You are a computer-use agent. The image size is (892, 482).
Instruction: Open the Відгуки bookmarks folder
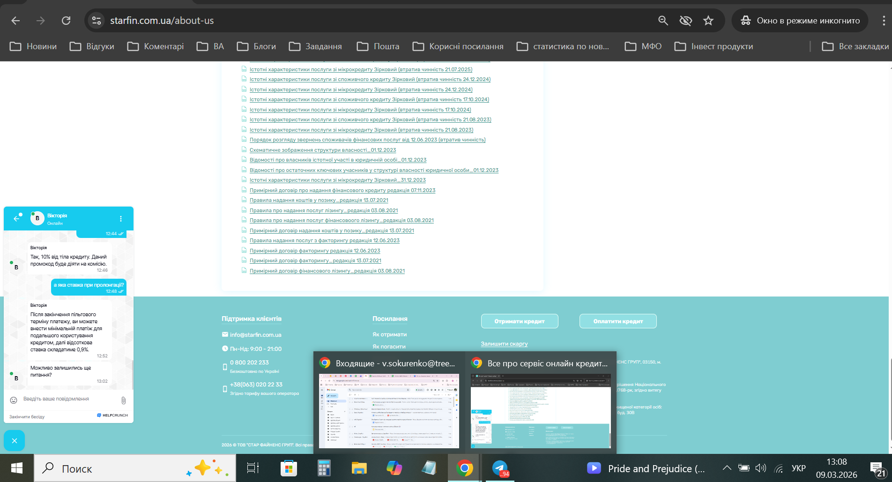tap(92, 46)
